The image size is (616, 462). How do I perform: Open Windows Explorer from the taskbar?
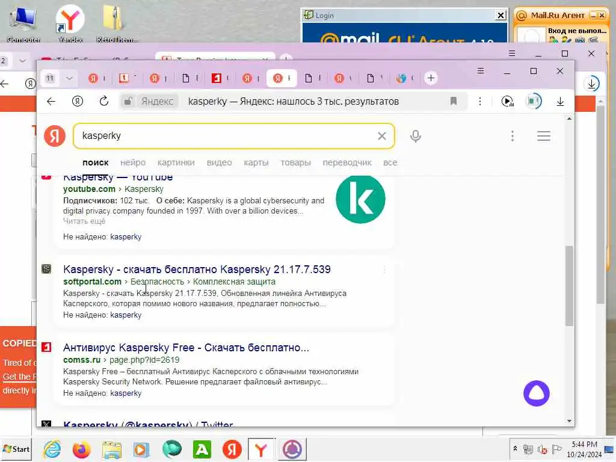point(112,449)
